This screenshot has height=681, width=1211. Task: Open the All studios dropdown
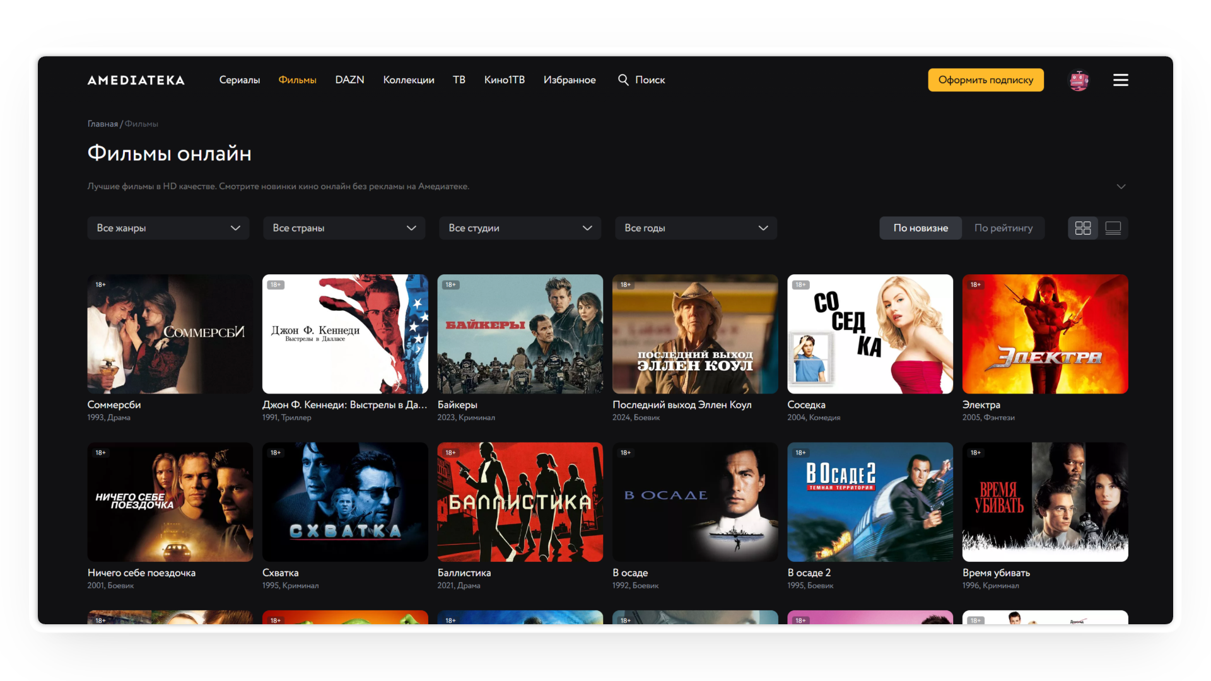tap(520, 228)
